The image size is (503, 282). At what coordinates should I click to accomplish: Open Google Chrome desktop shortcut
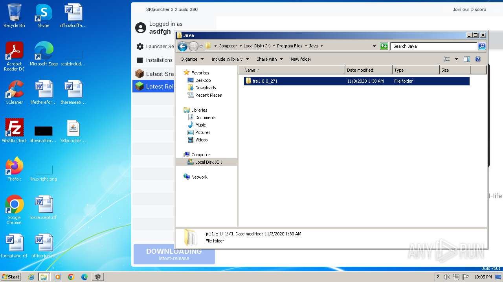click(14, 210)
